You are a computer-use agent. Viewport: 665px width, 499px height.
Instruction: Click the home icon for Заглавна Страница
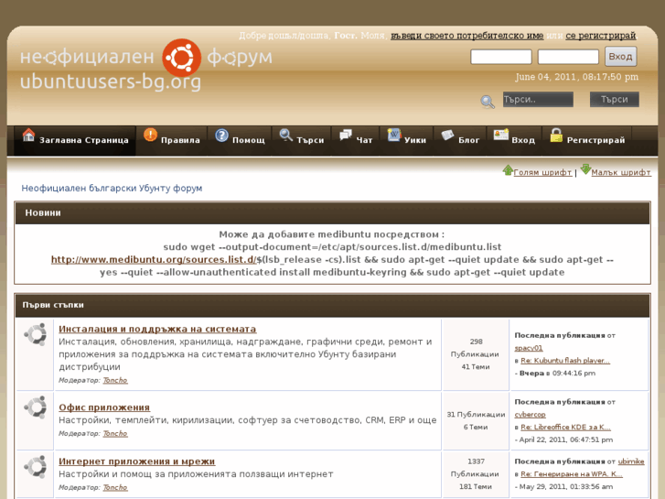[28, 135]
